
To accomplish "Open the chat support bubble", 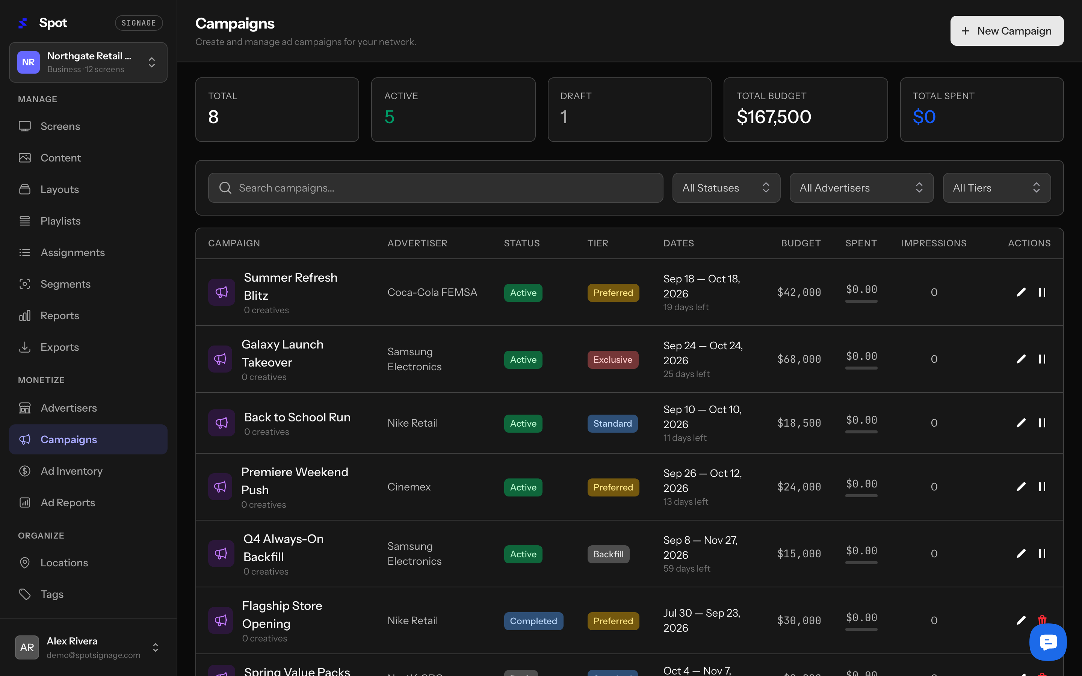I will 1047,642.
